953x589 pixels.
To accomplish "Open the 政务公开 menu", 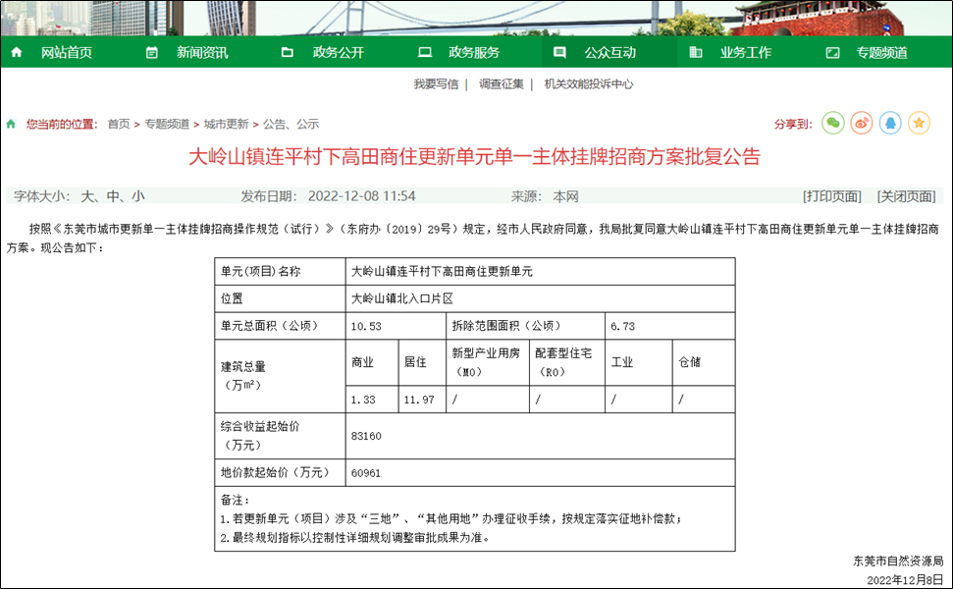I will tap(339, 53).
